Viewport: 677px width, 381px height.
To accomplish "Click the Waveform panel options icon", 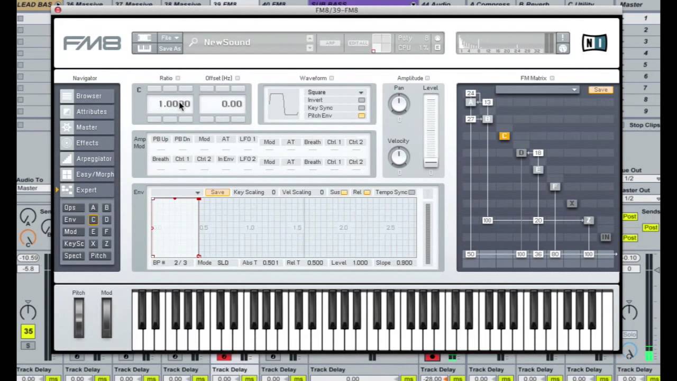I will point(332,78).
